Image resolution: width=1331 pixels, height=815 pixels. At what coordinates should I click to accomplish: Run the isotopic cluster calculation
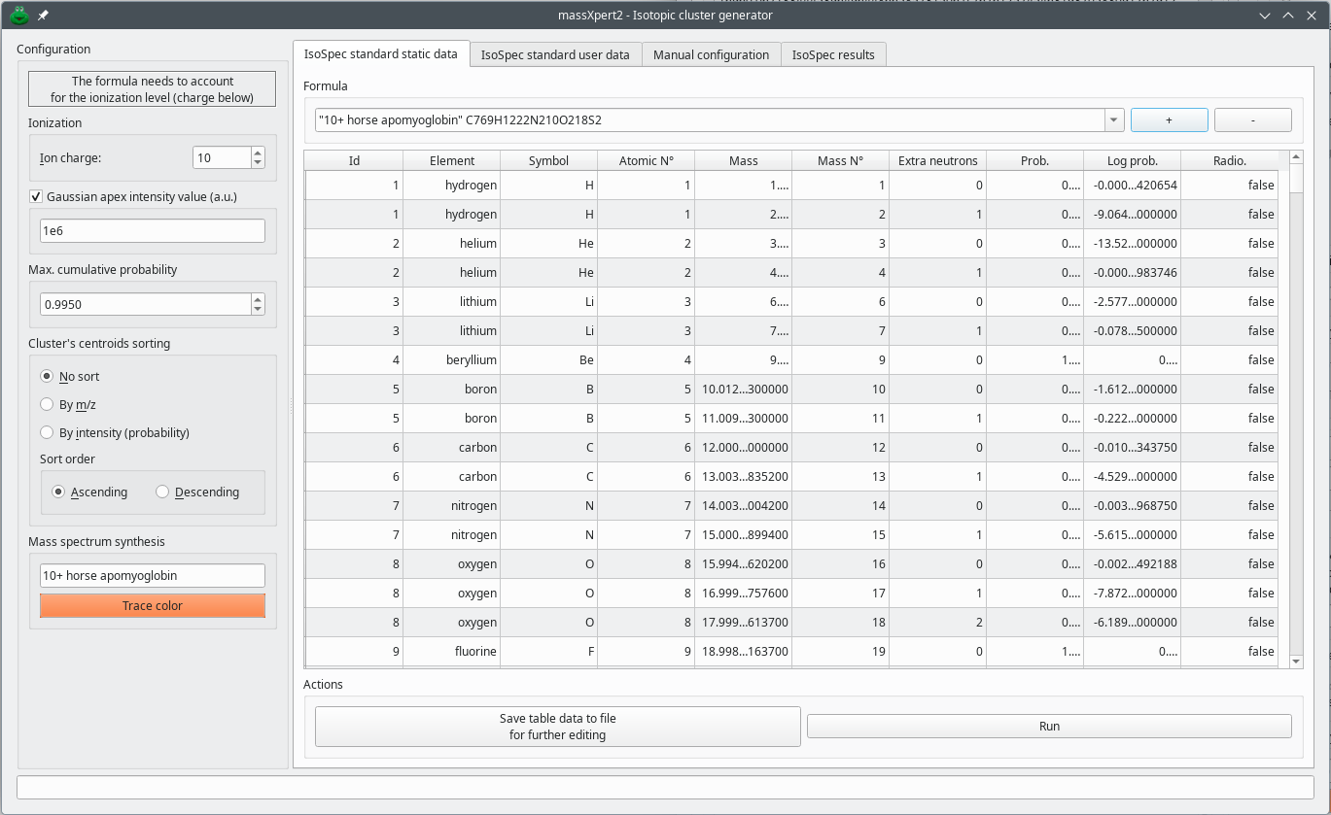tap(1049, 726)
